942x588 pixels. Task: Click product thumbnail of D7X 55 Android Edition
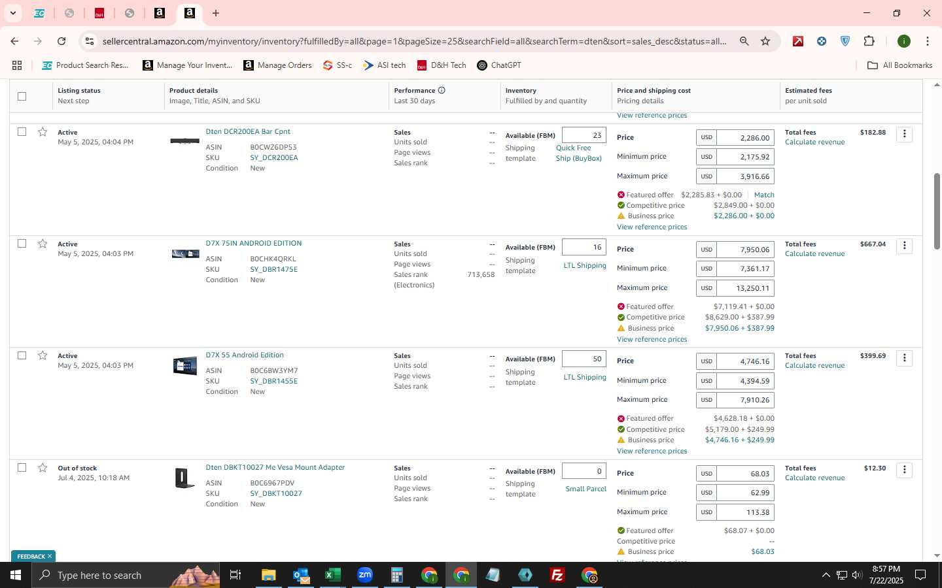[185, 366]
